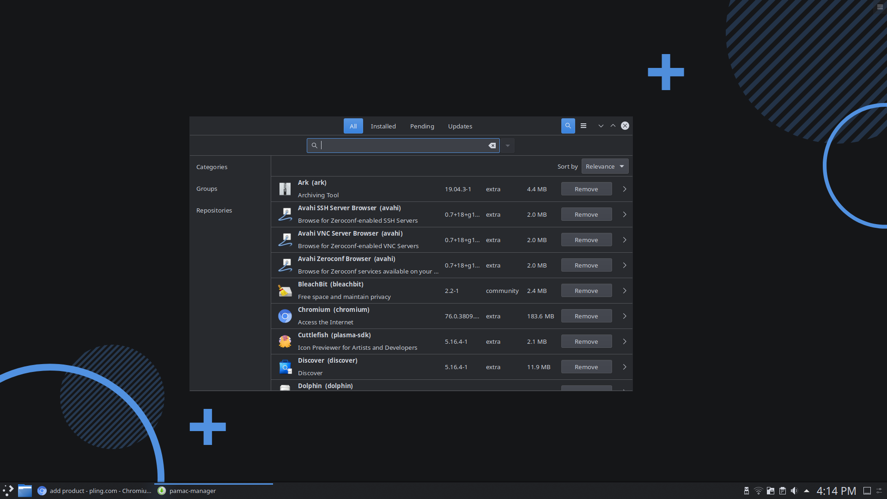Click the show desktop icon
Screen dimensions: 887x499
867,491
